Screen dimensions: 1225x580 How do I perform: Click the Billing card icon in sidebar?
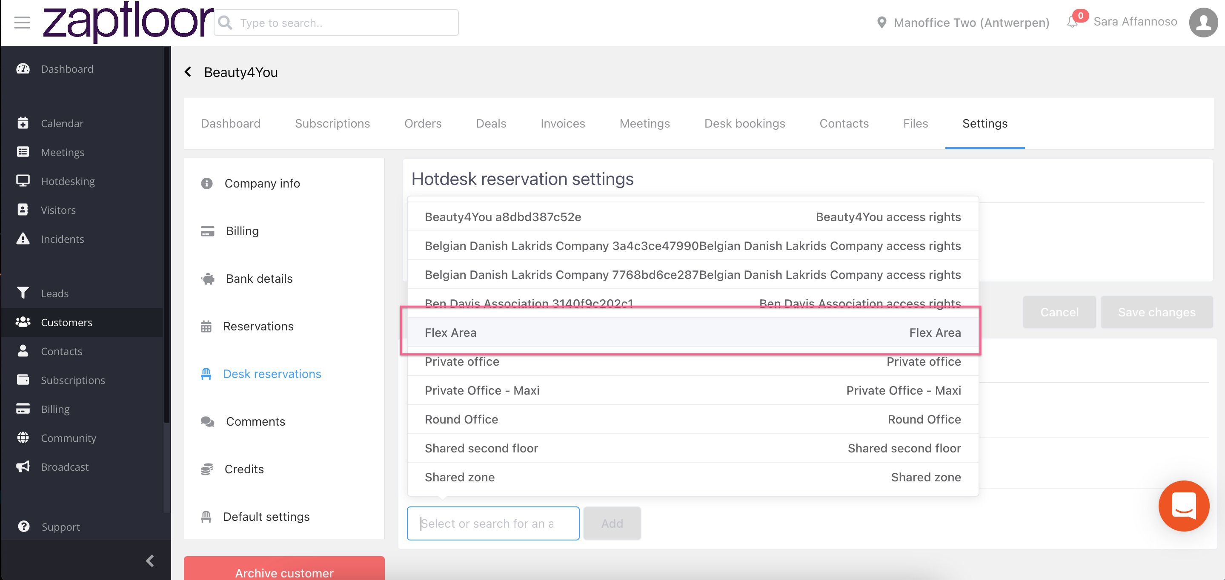pyautogui.click(x=23, y=409)
